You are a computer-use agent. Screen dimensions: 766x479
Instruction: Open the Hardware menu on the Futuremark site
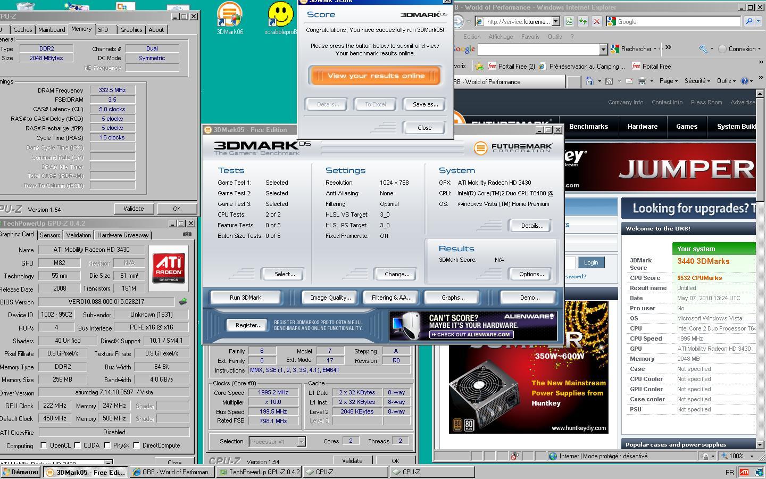point(642,127)
